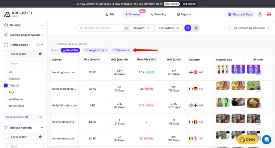
Task: Open the chat support bubble
Action: tap(266, 140)
